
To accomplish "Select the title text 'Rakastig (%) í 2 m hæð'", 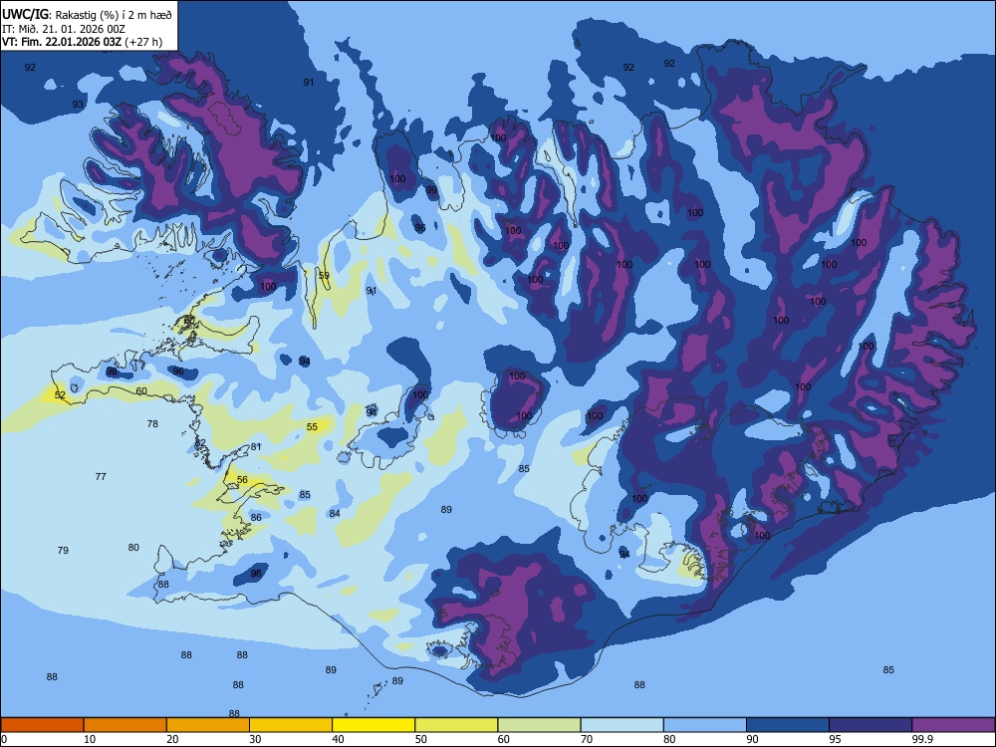I will [114, 15].
